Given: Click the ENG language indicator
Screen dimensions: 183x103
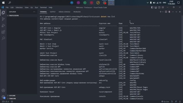Looking at the screenshot, I should (x=164, y=3).
